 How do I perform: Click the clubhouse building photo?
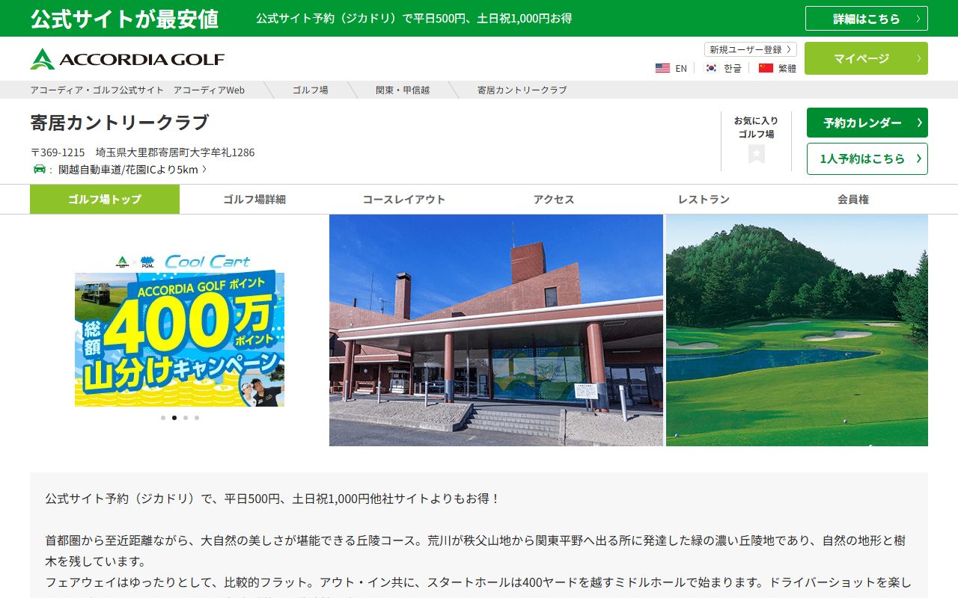click(x=496, y=330)
